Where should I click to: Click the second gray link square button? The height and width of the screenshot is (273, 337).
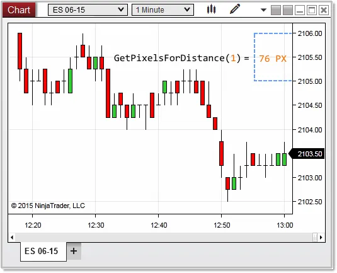(x=288, y=10)
